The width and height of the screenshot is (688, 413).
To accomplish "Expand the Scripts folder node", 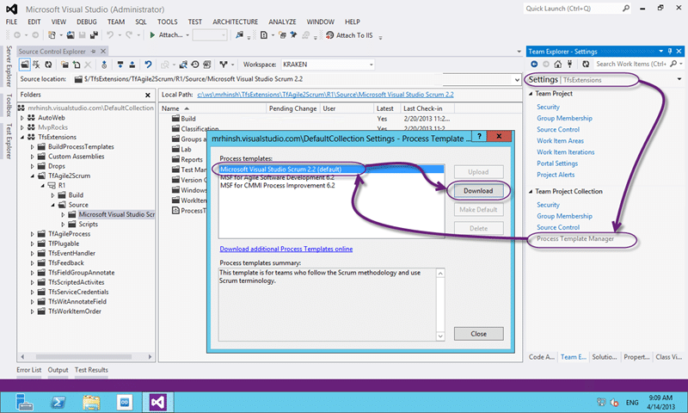I will coord(63,225).
